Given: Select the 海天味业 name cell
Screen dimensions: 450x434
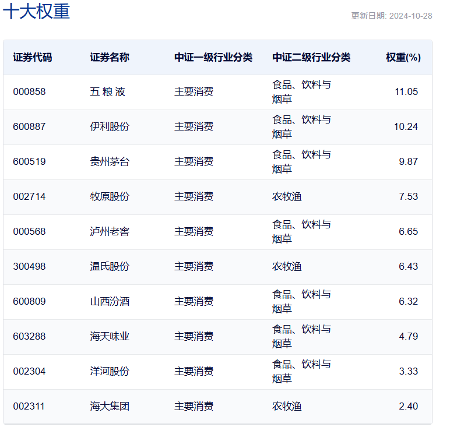Looking at the screenshot, I should click(110, 336).
